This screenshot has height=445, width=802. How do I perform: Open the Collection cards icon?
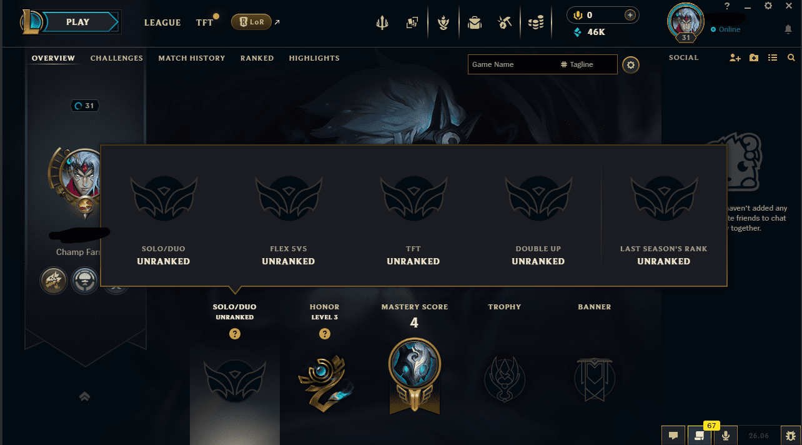412,22
